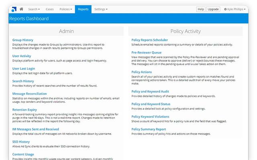Expand the Policies dropdown menu

[x=65, y=9]
